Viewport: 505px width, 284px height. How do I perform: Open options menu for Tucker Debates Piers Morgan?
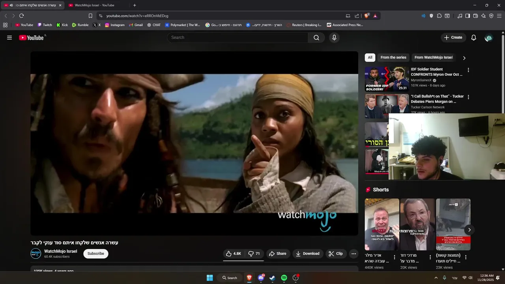pos(468,97)
